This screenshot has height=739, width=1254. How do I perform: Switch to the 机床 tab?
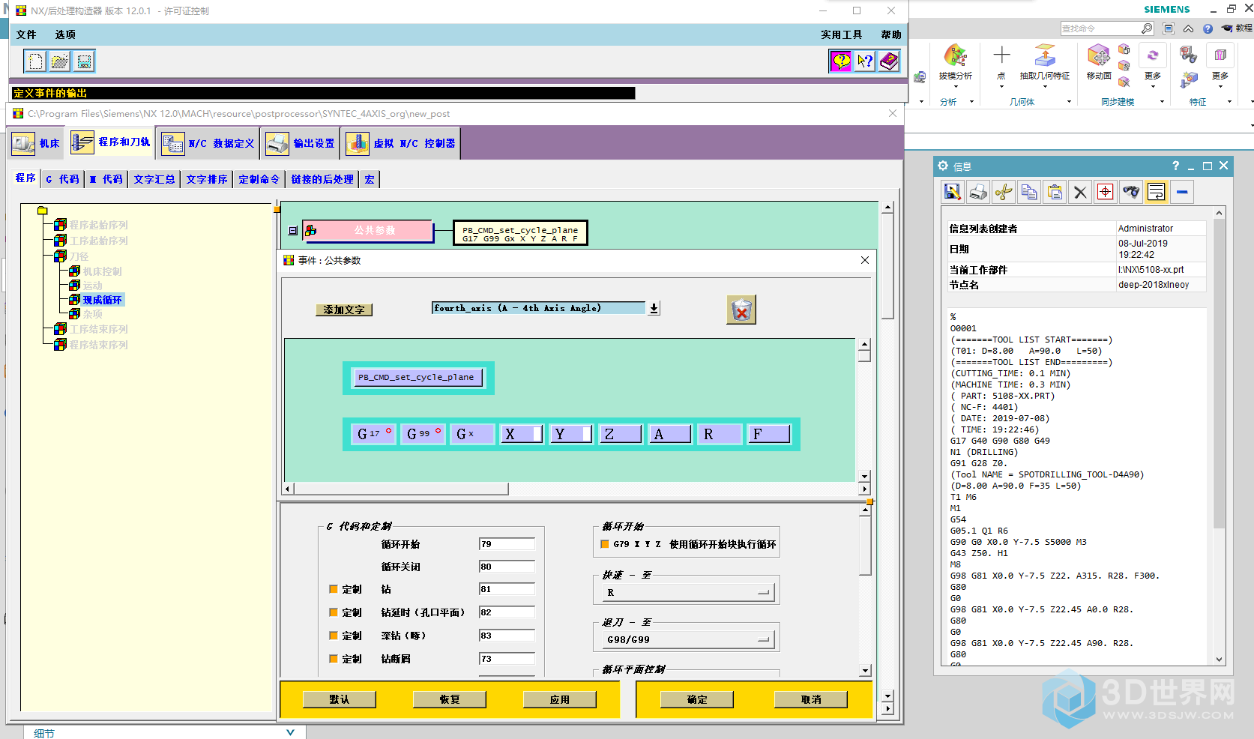coord(36,143)
